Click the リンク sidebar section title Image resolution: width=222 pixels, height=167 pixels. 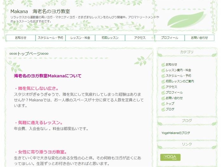[x=187, y=144]
